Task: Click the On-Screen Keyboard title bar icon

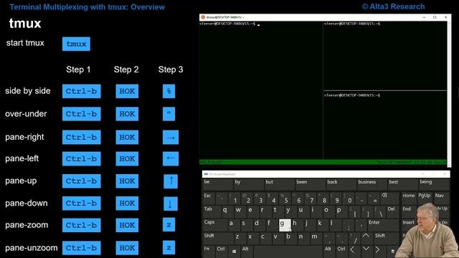Action: (206, 174)
